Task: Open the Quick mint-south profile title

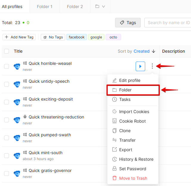Action: (x=46, y=153)
